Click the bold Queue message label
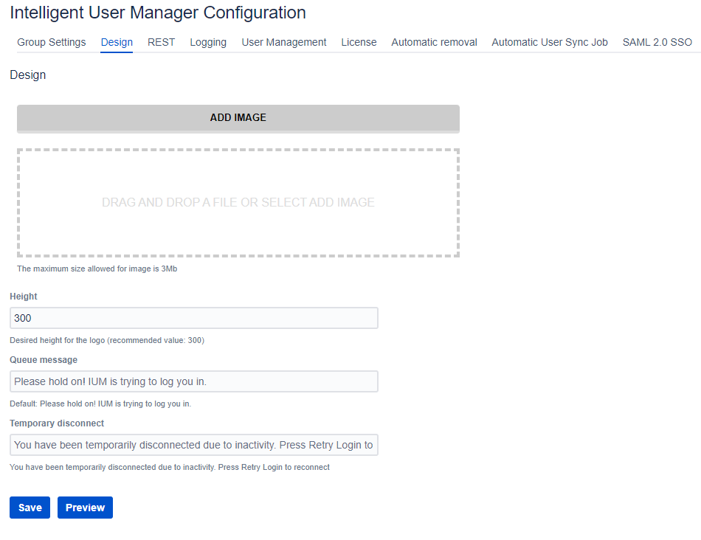Screen dimensions: 701x540 [44, 360]
